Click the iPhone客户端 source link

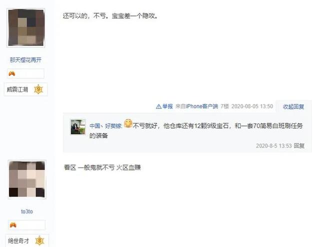pyautogui.click(x=201, y=106)
